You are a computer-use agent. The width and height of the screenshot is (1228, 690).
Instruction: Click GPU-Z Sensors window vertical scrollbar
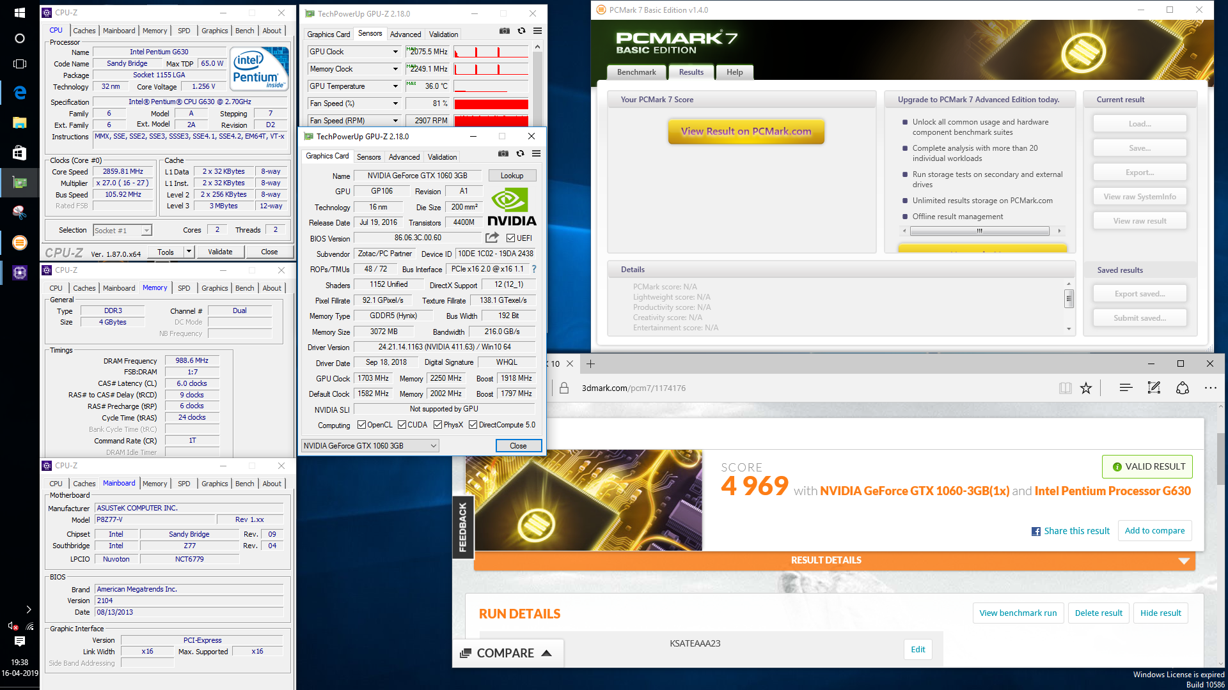tap(537, 83)
